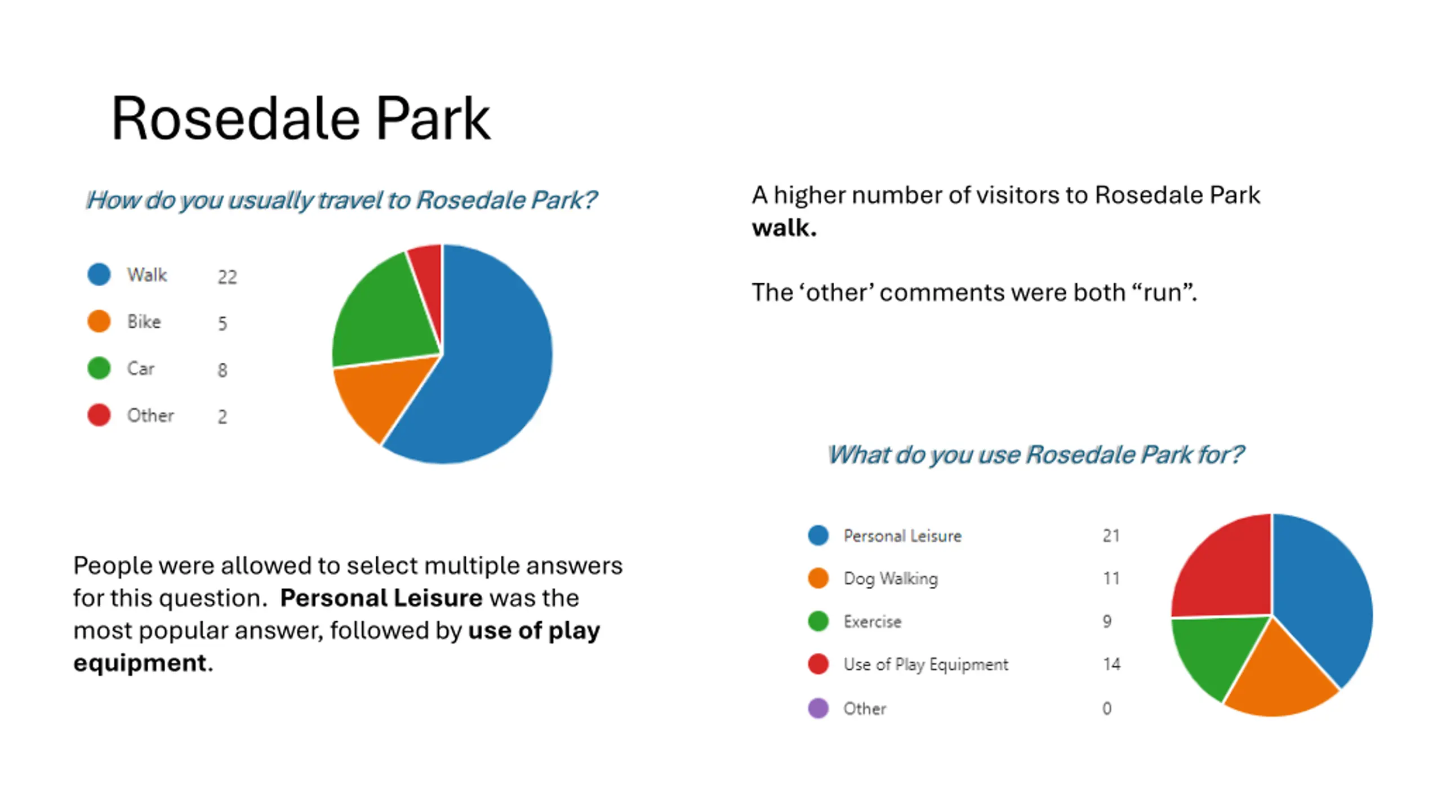Click the red Other legend dot in travel chart
1442x811 pixels.
(99, 415)
